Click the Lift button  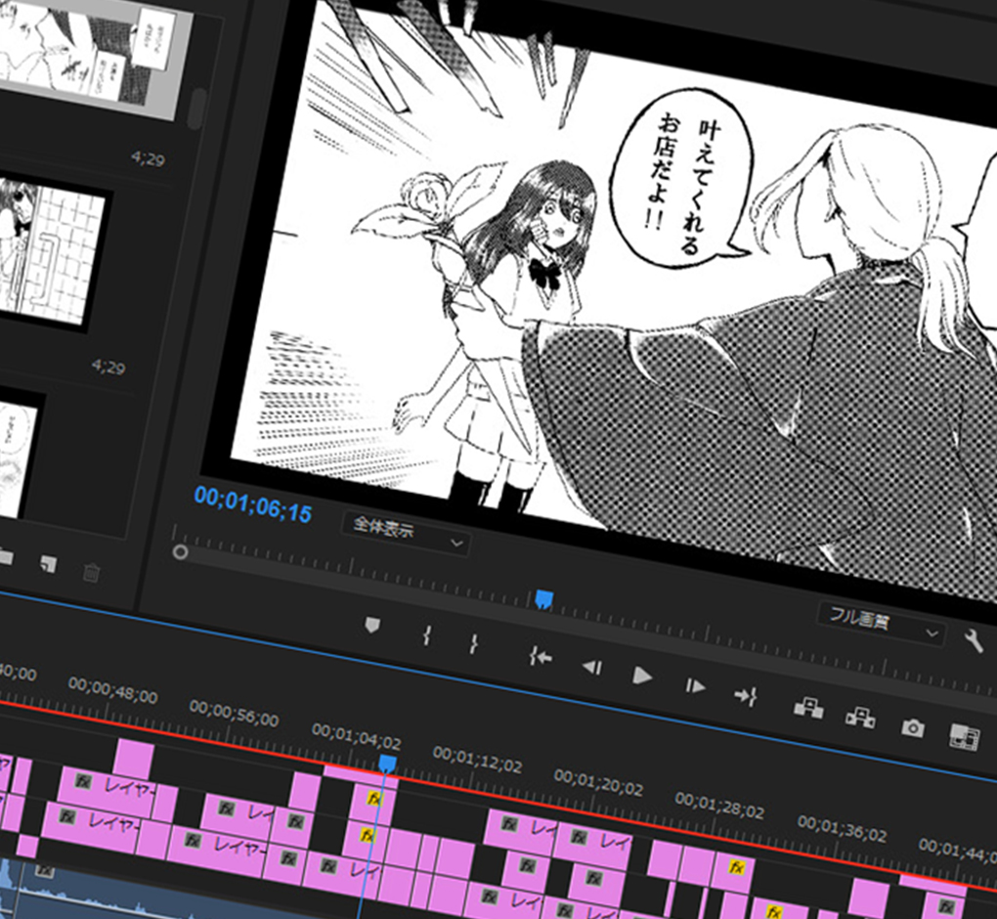[808, 707]
